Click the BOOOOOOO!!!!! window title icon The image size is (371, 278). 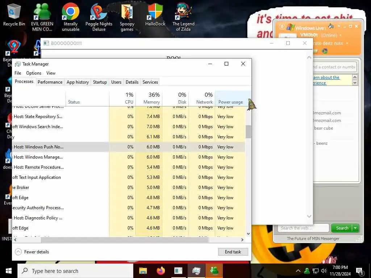[x=46, y=43]
